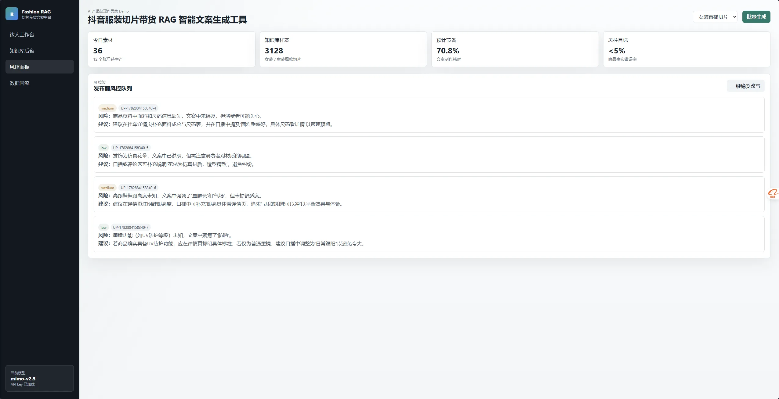Click the risk text about 面料和尺码信息缺失
The width and height of the screenshot is (779, 399).
click(x=181, y=116)
